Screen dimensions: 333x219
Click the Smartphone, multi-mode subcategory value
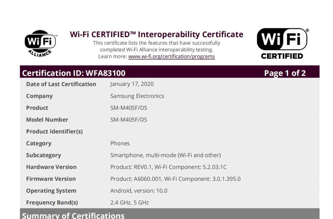(165, 155)
